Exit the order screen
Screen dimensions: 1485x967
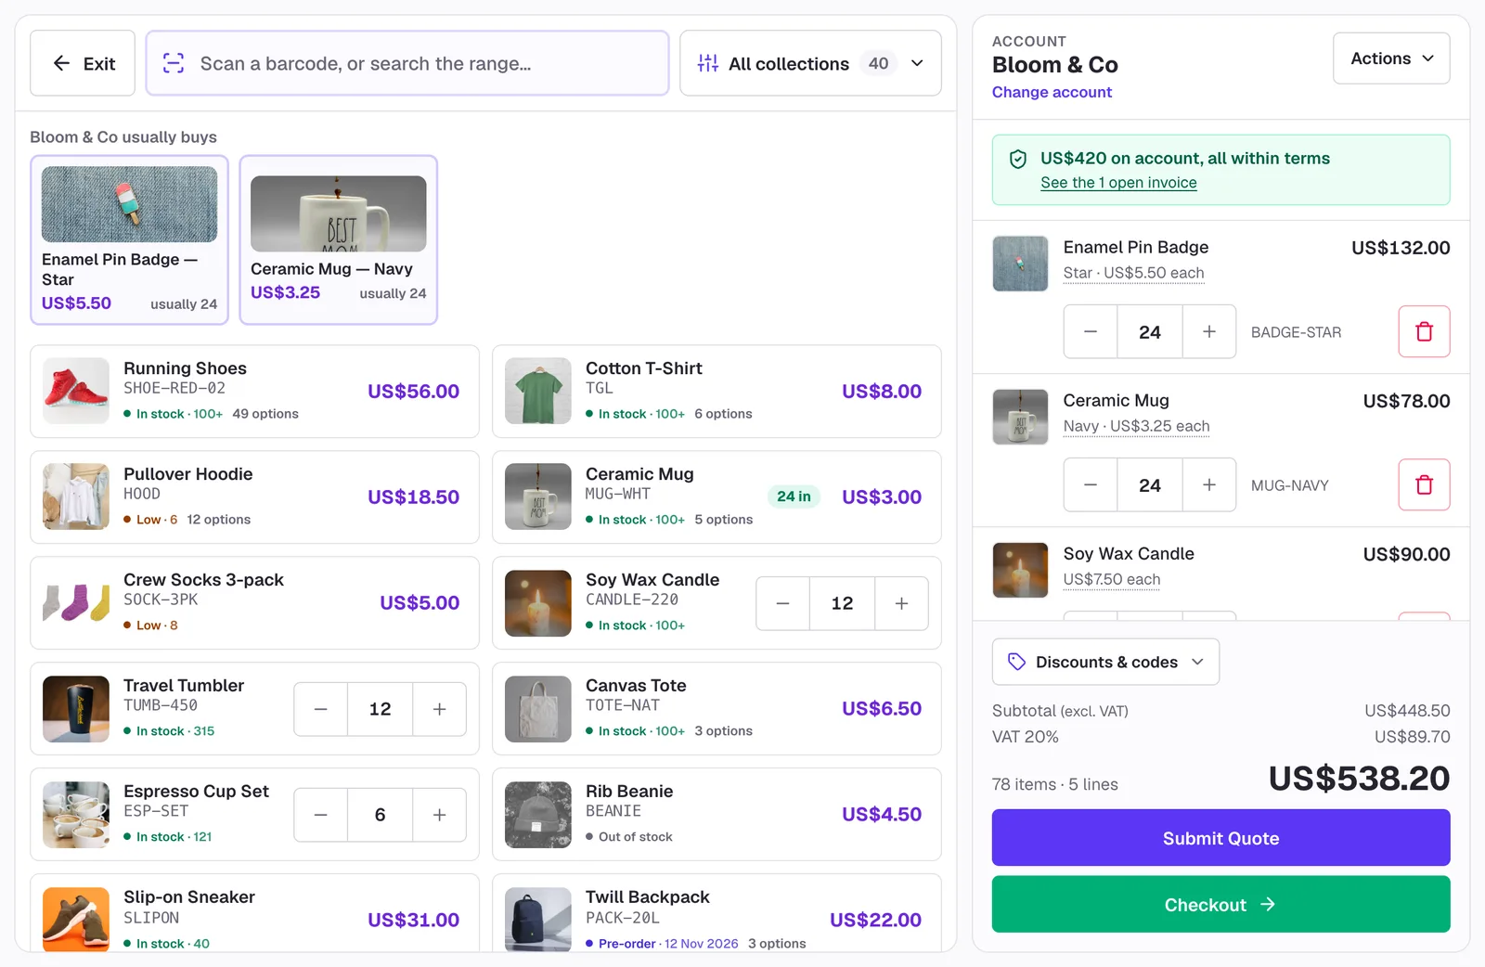pos(83,63)
